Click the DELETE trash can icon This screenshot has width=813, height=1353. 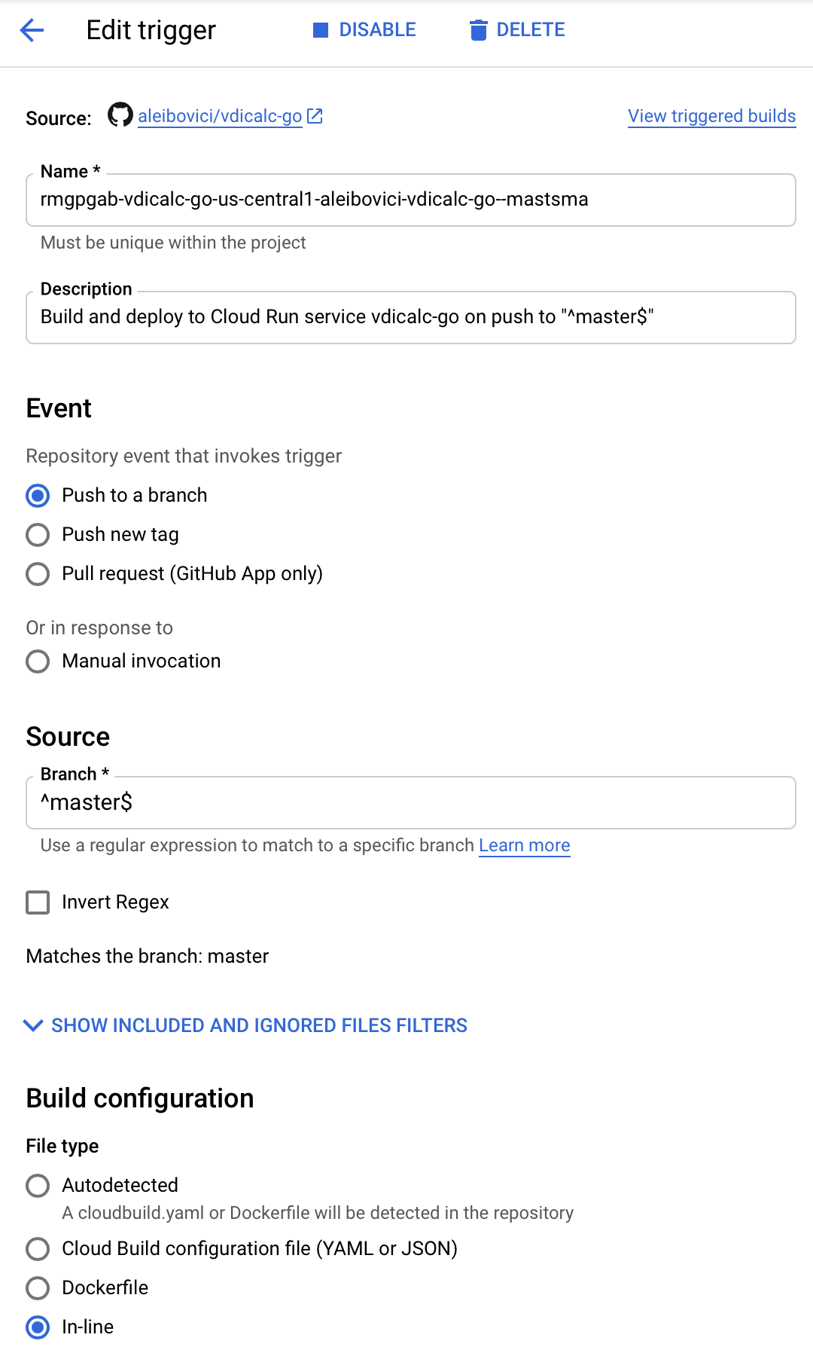click(478, 30)
